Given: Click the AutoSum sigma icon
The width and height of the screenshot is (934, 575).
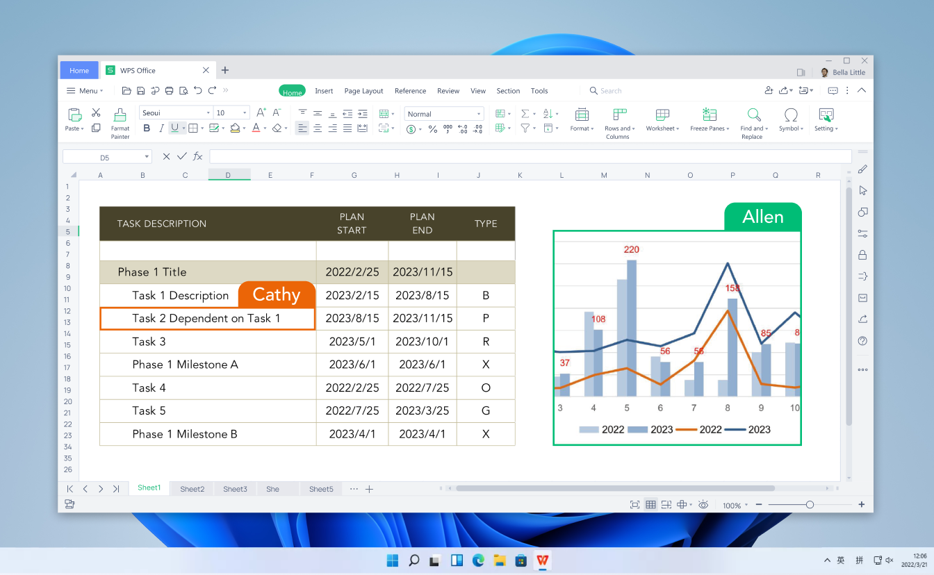Looking at the screenshot, I should tap(525, 113).
